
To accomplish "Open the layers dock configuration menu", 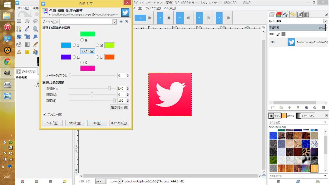I will point(326,15).
